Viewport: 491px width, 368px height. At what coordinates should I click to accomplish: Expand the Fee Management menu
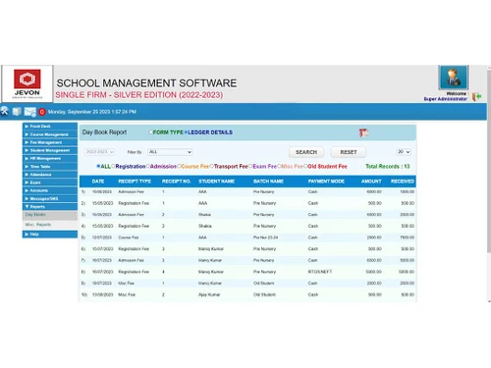50,142
